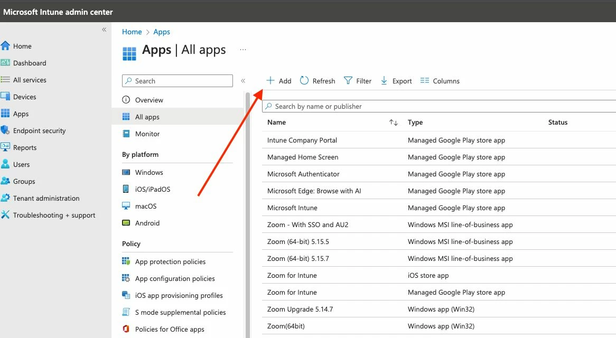Click the Apps grid icon in sidebar

coord(5,114)
